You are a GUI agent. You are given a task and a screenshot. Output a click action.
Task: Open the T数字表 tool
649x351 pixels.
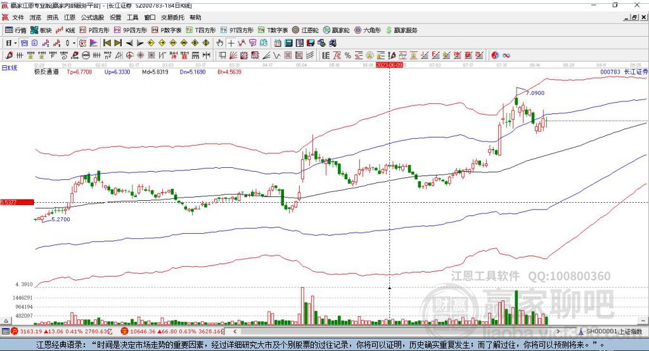tap(273, 30)
